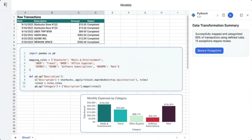The height and width of the screenshot is (140, 252).
Task: Select column D header
Action: pyautogui.click(x=95, y=13)
